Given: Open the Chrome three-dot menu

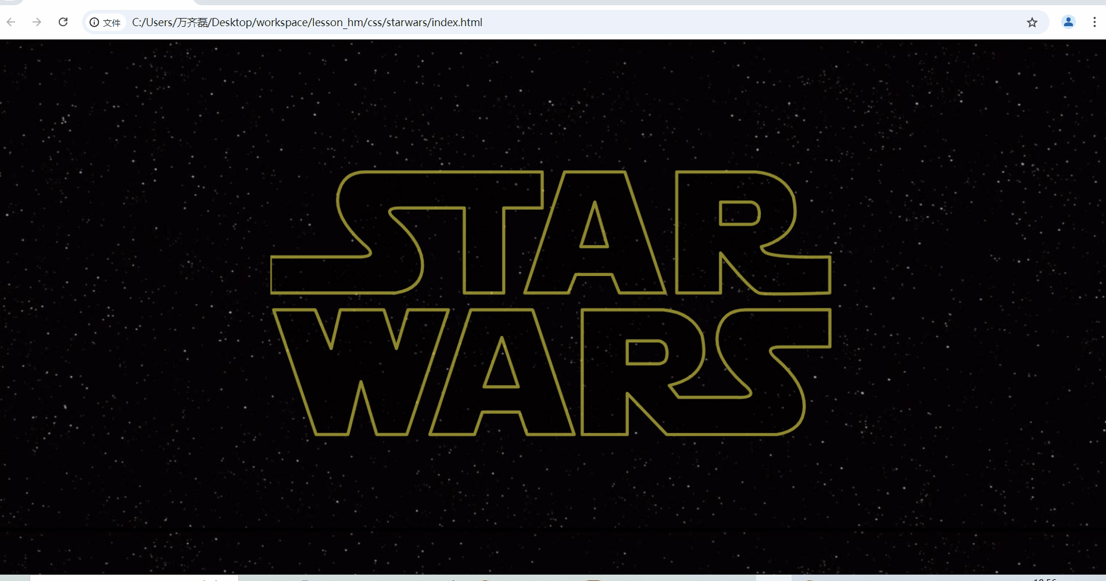Looking at the screenshot, I should pos(1094,22).
